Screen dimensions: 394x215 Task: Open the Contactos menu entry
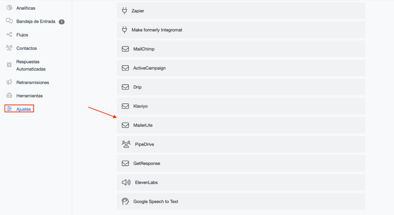click(27, 48)
